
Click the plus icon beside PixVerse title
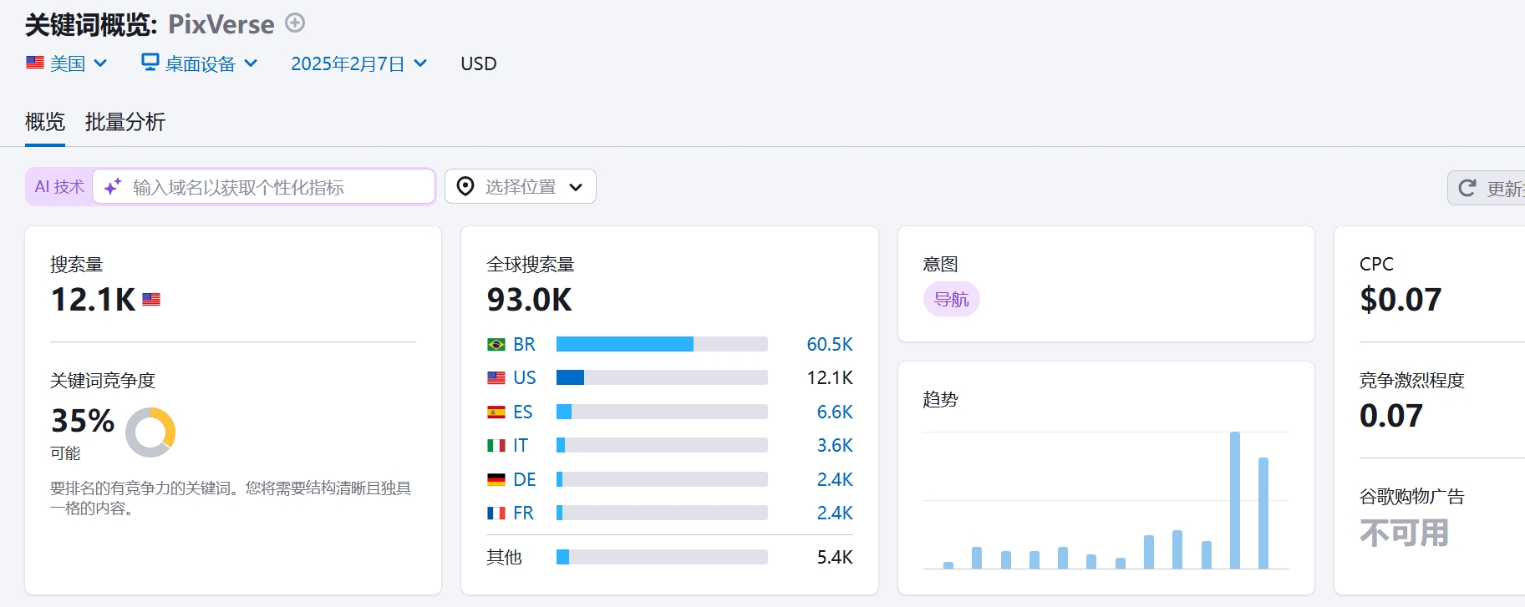tap(295, 23)
